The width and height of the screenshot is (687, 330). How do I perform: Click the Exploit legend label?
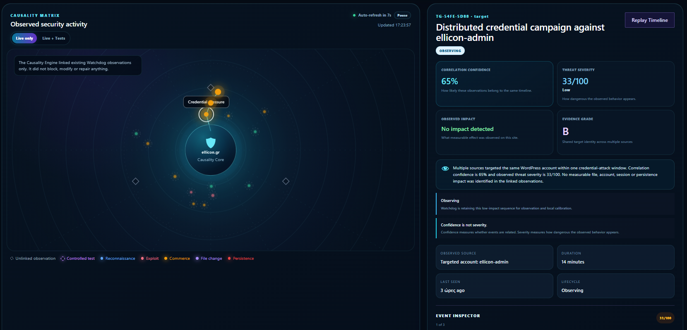152,259
